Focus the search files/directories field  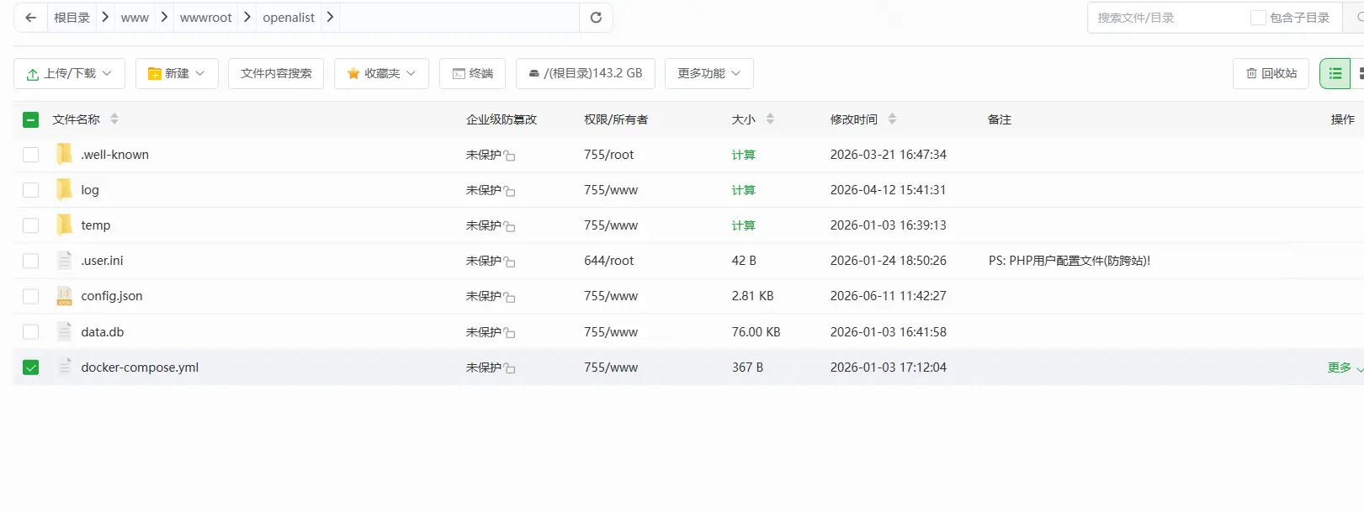(1170, 18)
